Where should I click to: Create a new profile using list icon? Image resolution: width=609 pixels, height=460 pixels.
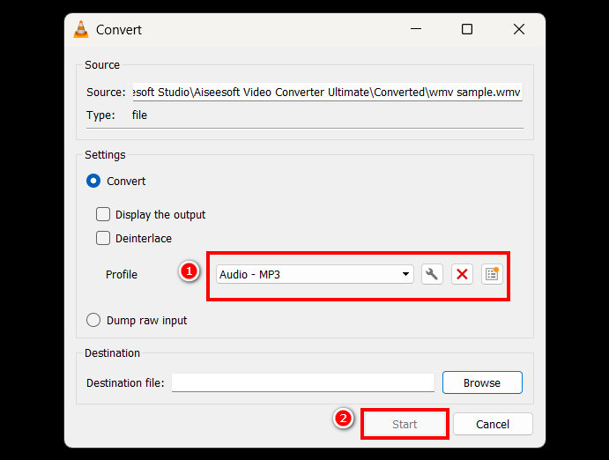[492, 274]
